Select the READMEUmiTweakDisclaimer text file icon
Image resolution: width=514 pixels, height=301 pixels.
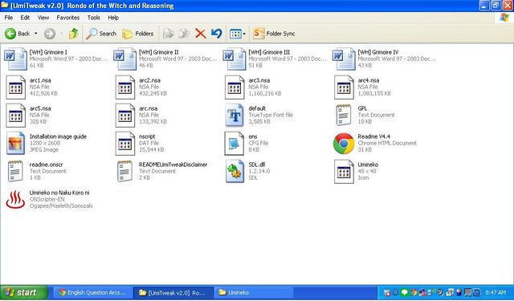[x=124, y=171]
